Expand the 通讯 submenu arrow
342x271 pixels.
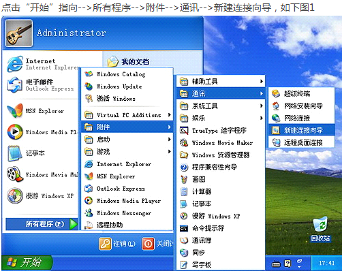coord(262,93)
